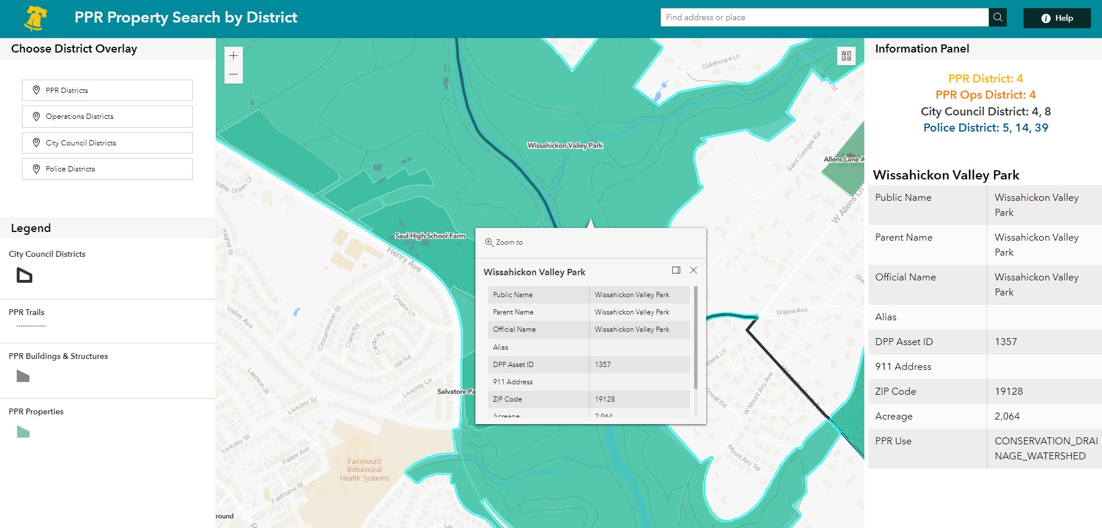Click the Liberty Bell logo icon
Image resolution: width=1102 pixels, height=528 pixels.
coord(36,18)
